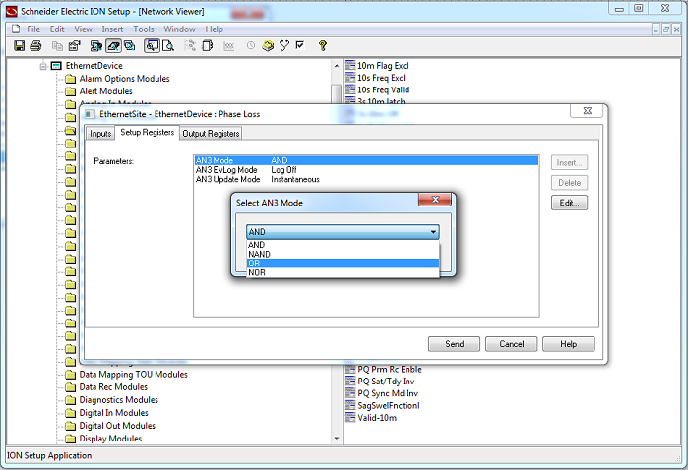Screen dimensions: 688x470
Task: Open the Tools menu
Action: click(144, 29)
